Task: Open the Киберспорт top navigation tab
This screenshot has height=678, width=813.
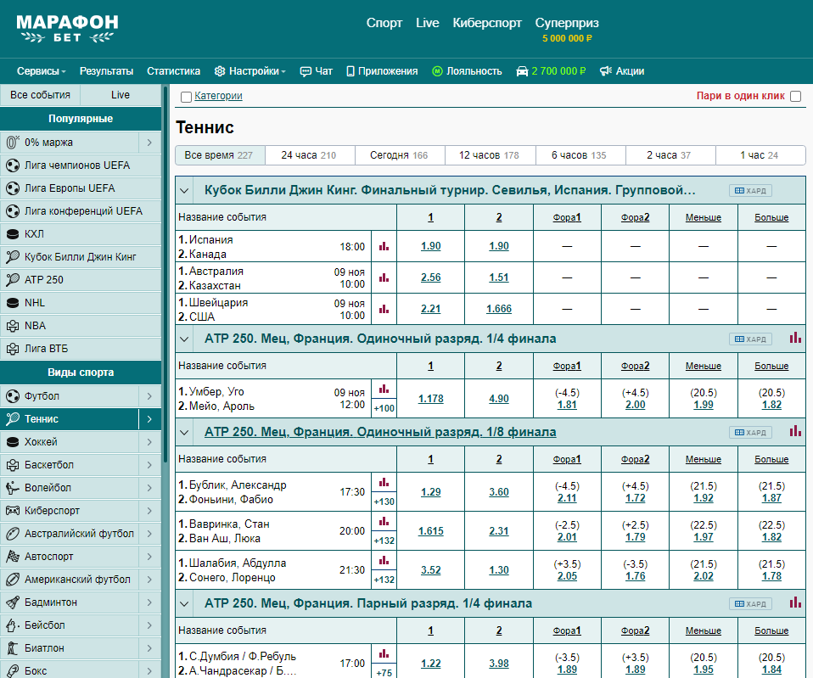Action: (487, 23)
